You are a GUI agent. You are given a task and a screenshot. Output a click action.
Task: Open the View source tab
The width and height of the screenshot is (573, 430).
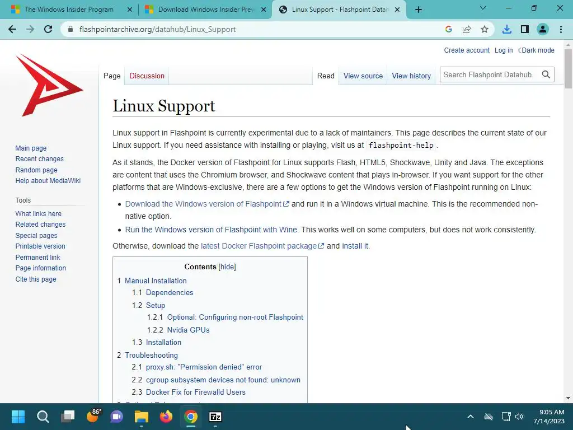[363, 76]
